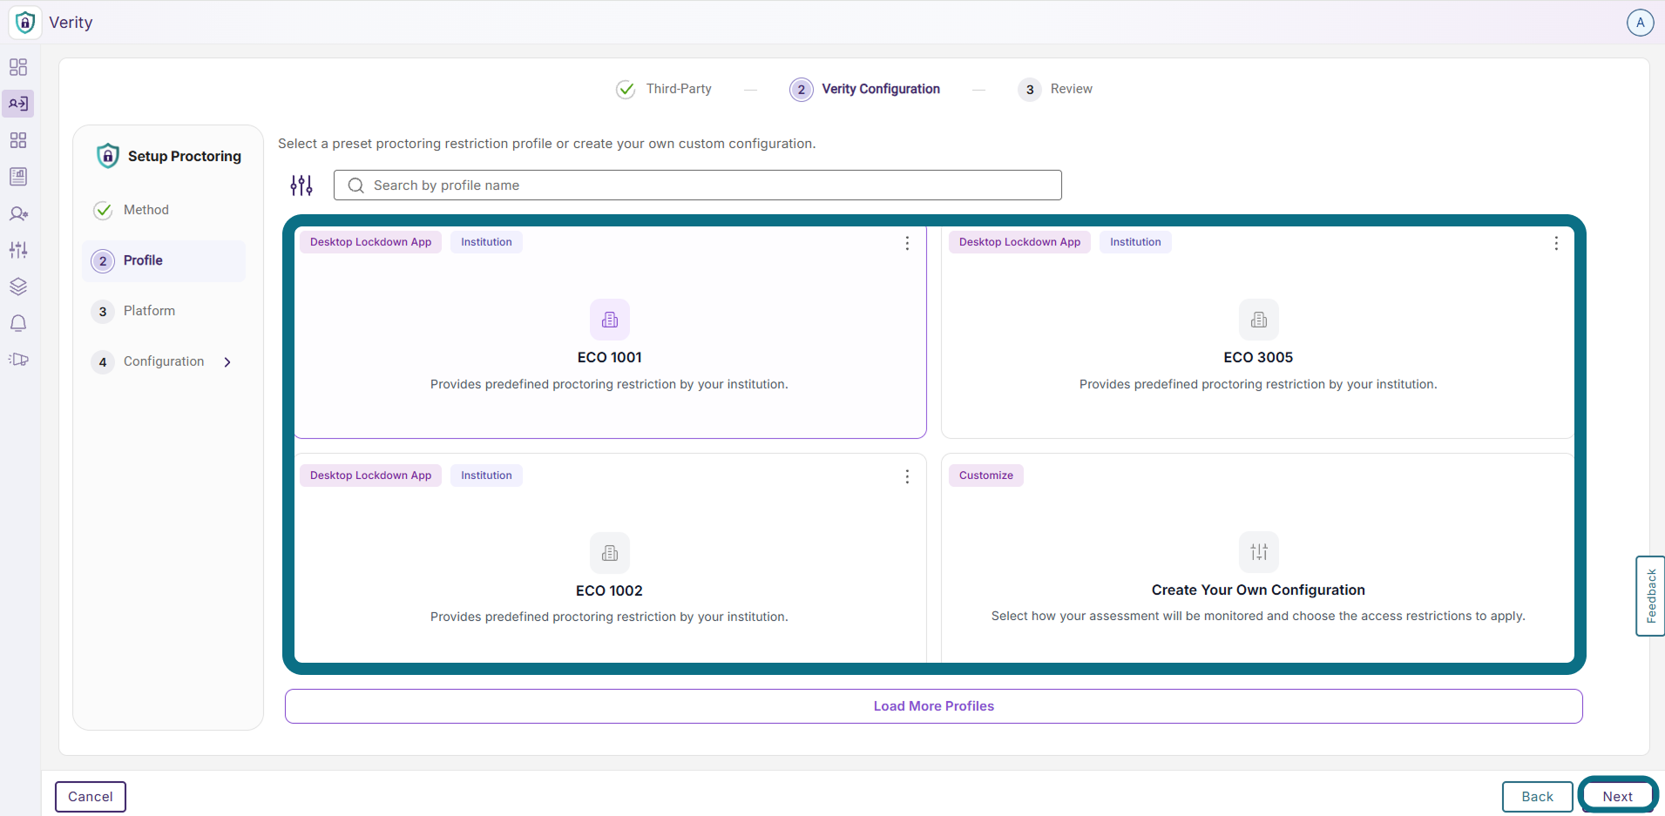
Task: Click the Next button
Action: click(1618, 797)
